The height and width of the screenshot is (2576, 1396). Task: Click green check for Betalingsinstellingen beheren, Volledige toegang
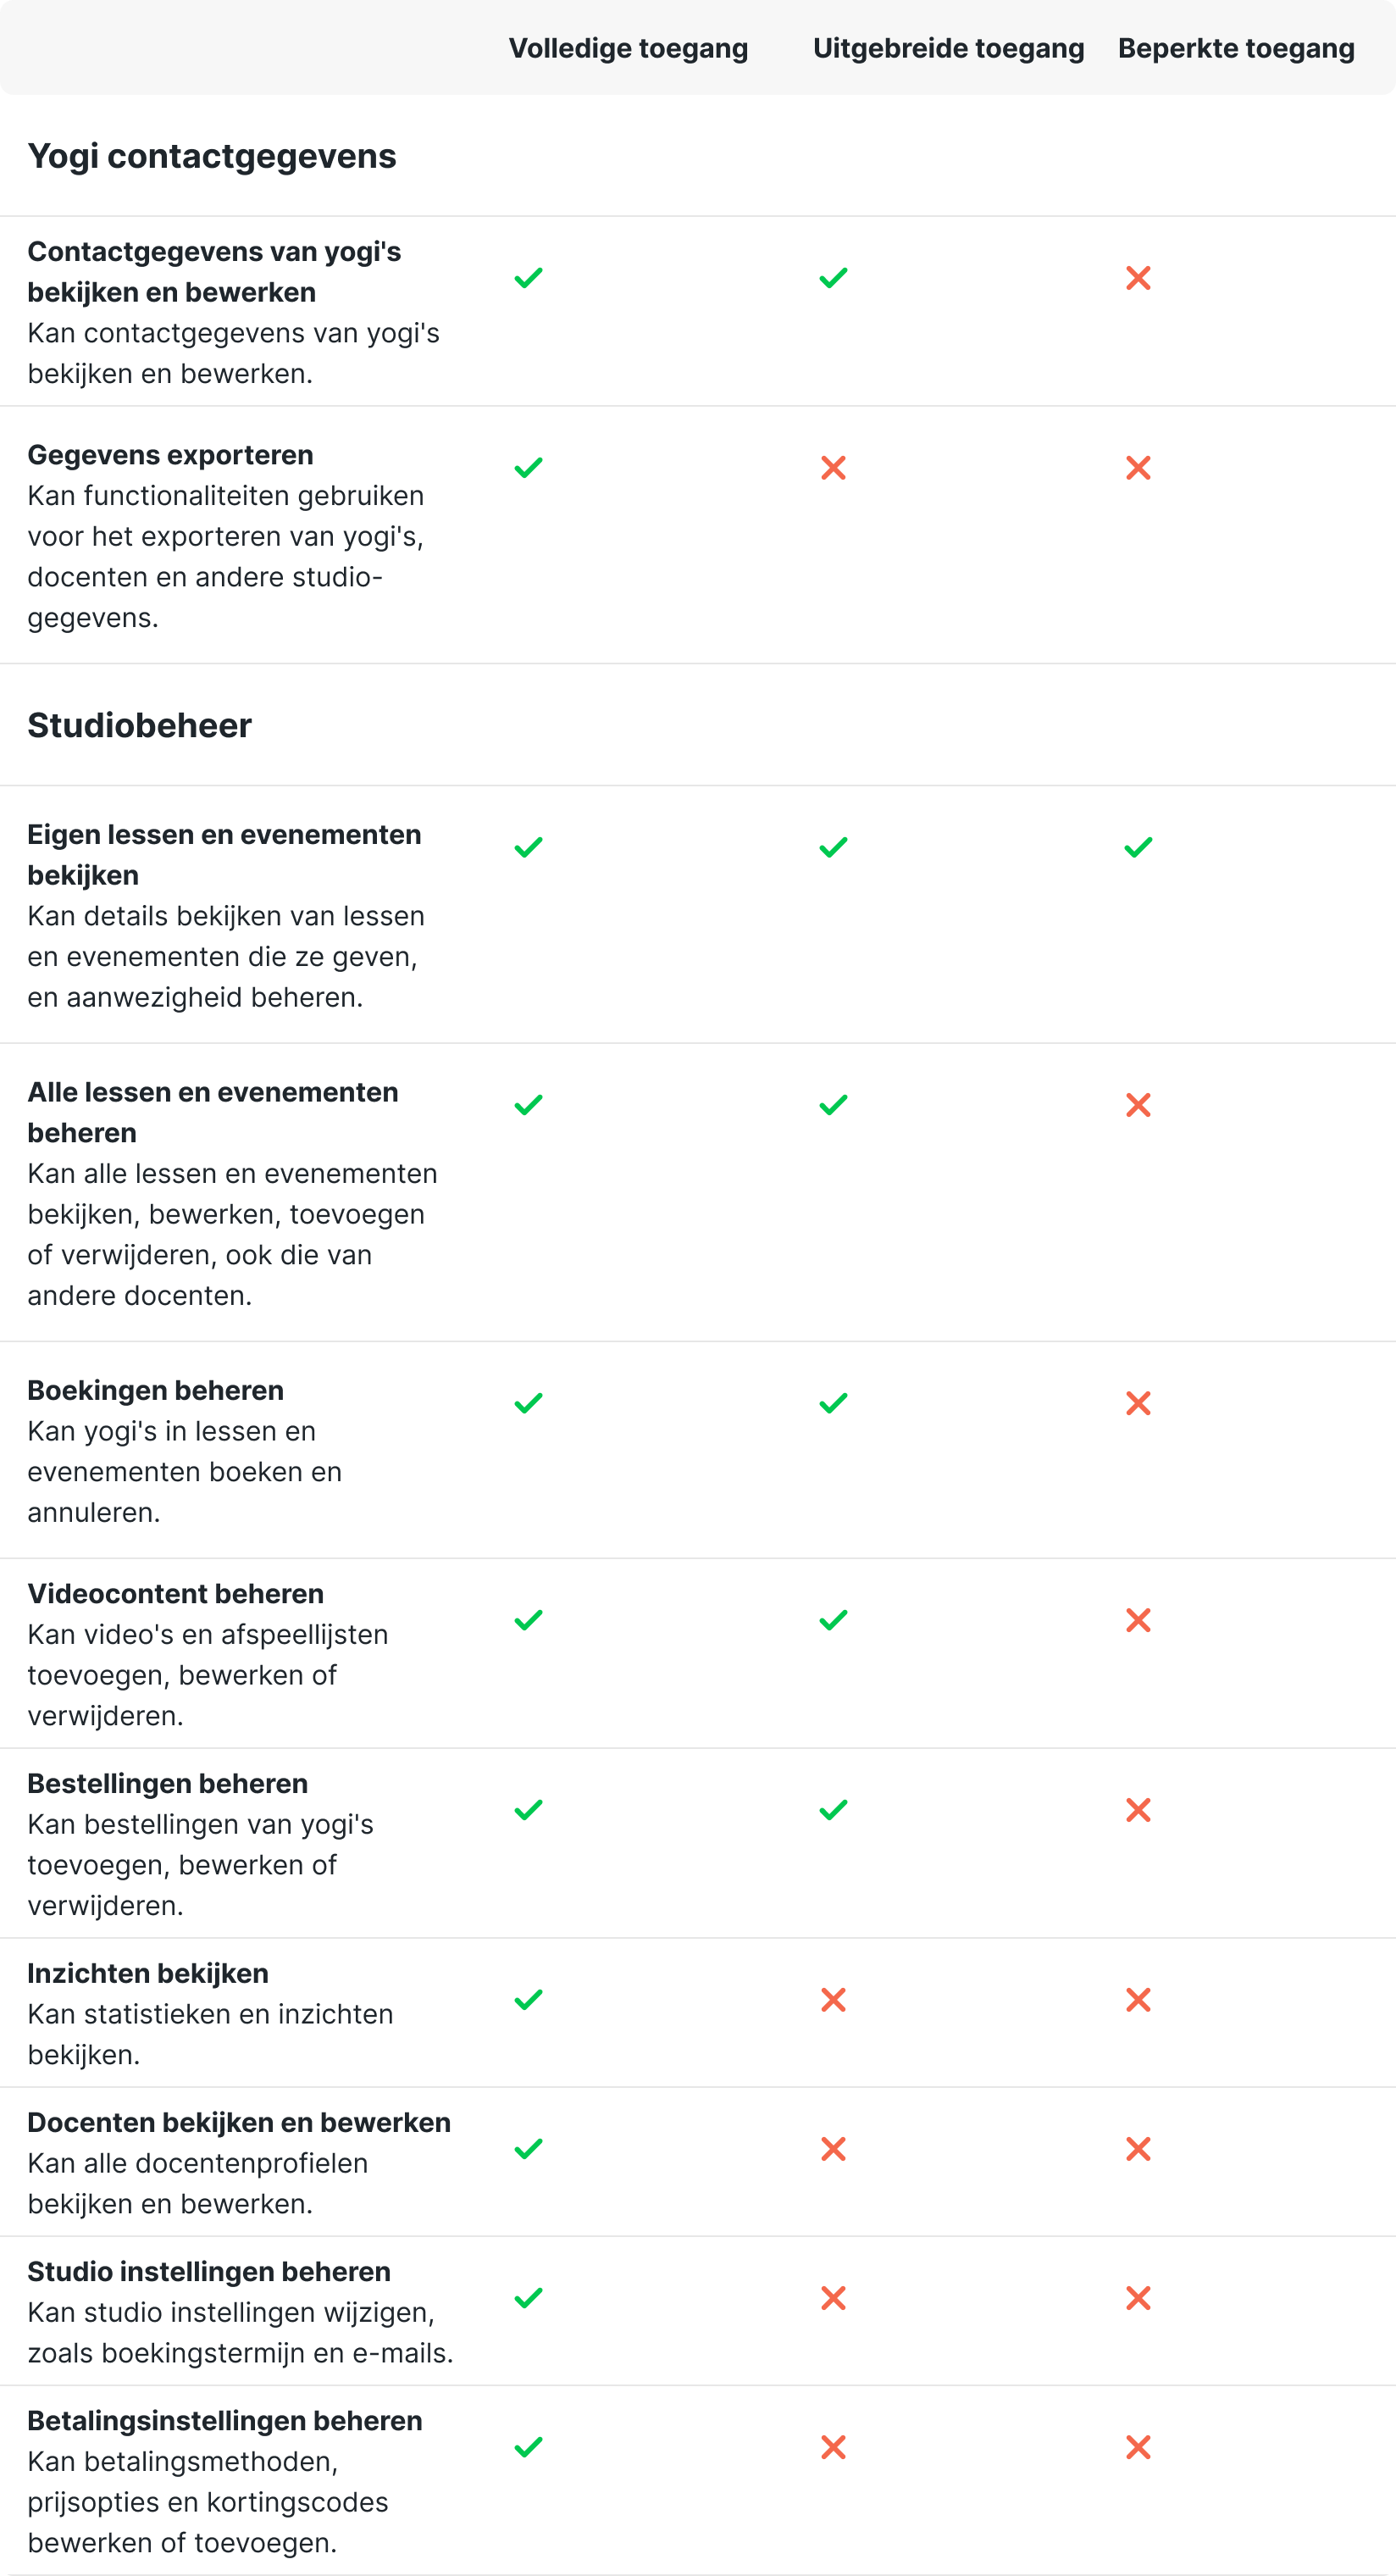528,2447
